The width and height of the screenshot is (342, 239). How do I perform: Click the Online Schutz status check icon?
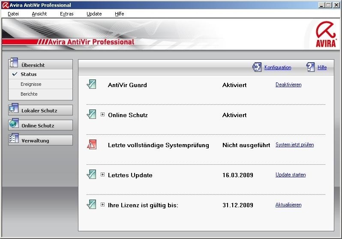coord(91,114)
